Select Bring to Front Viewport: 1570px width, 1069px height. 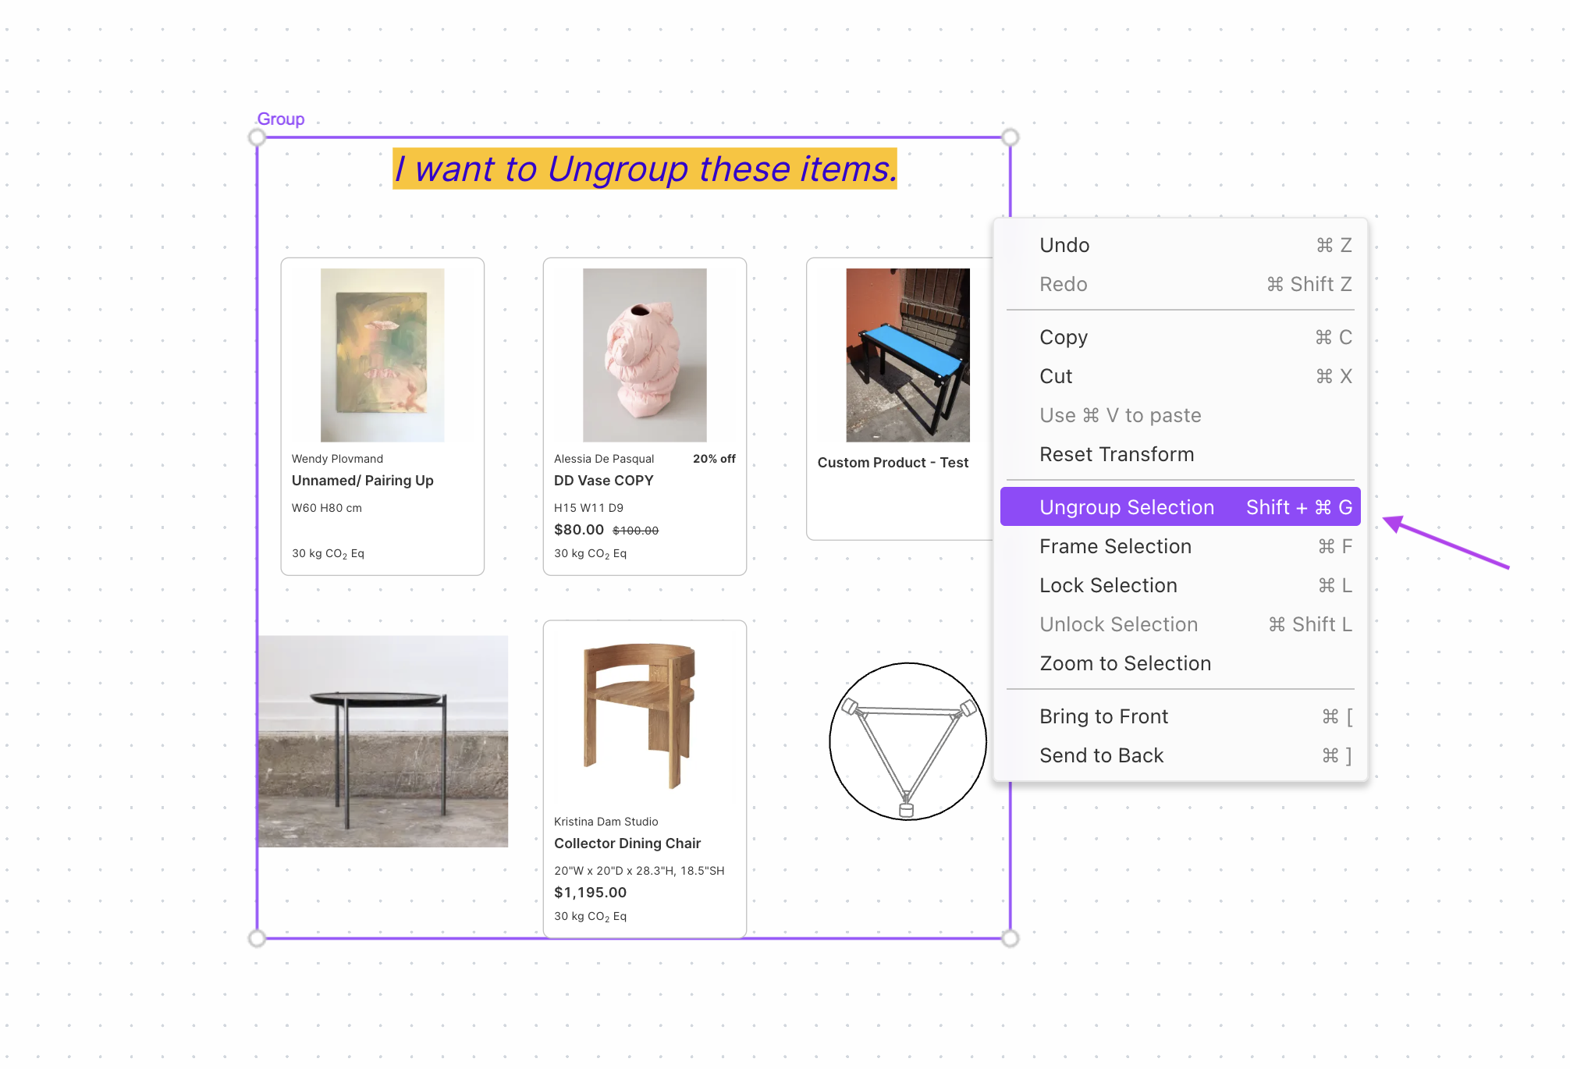1180,716
